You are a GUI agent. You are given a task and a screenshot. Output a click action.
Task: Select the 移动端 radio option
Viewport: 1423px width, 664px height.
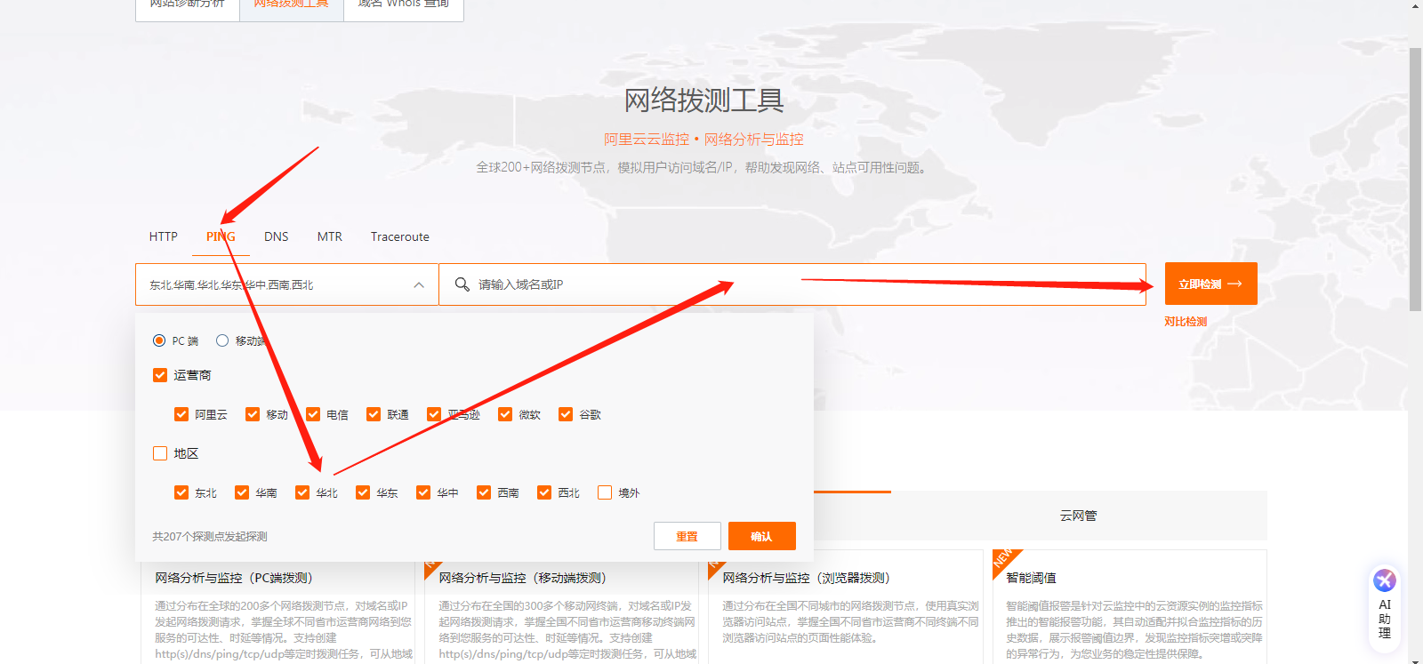(222, 340)
